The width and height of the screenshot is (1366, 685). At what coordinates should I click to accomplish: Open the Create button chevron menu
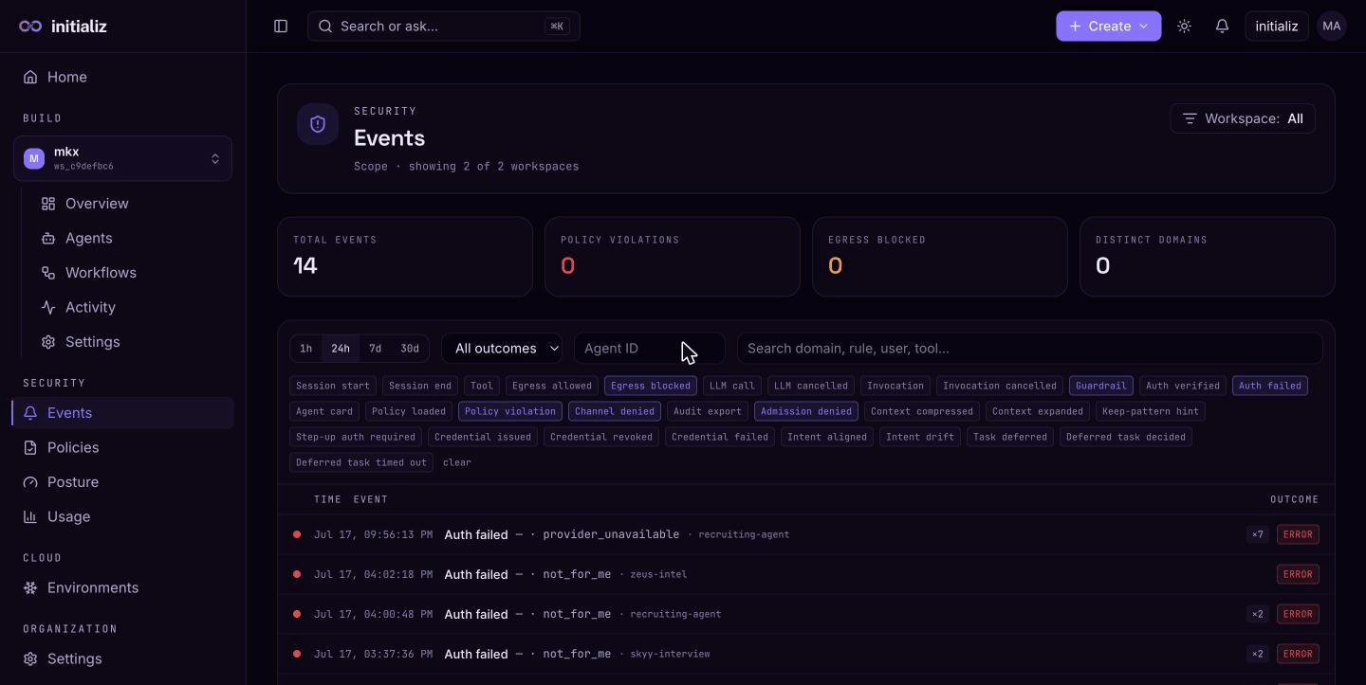tap(1144, 27)
